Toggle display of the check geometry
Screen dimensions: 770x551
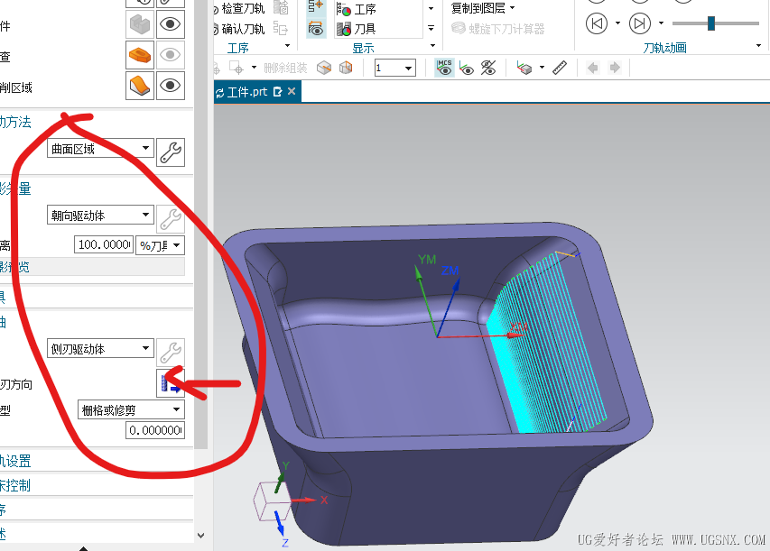point(170,54)
